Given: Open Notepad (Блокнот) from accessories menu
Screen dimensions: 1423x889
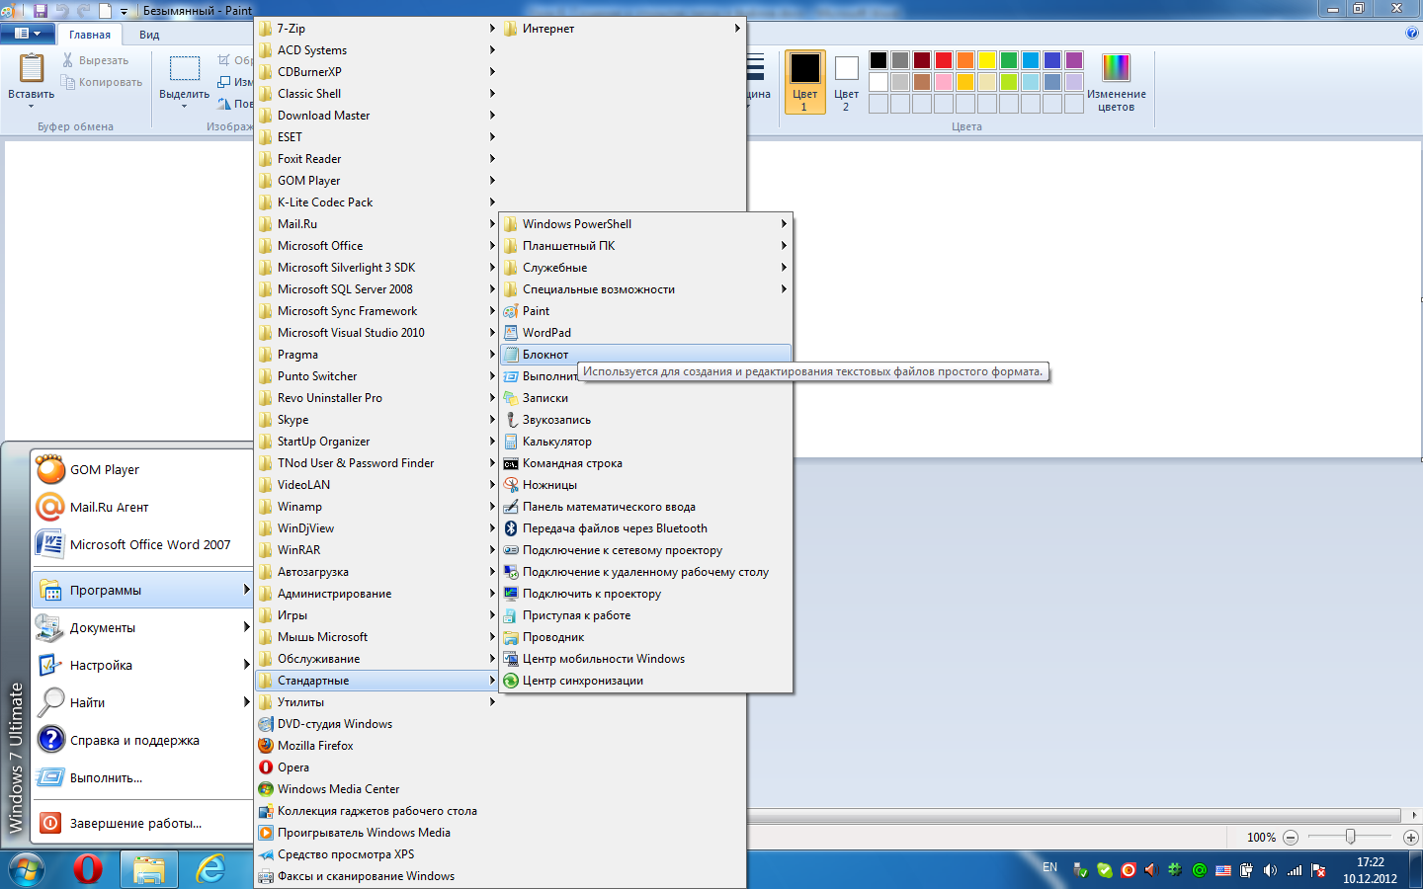Looking at the screenshot, I should click(645, 355).
